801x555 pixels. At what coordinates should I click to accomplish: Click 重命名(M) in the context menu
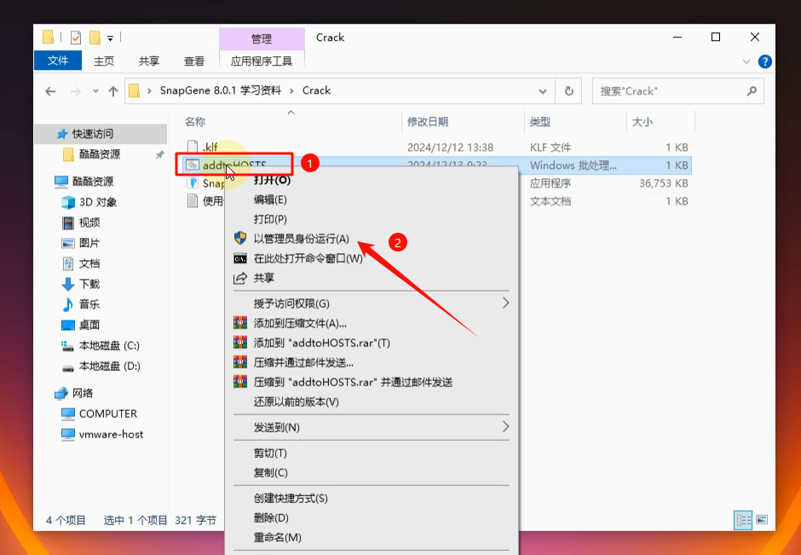tap(277, 537)
